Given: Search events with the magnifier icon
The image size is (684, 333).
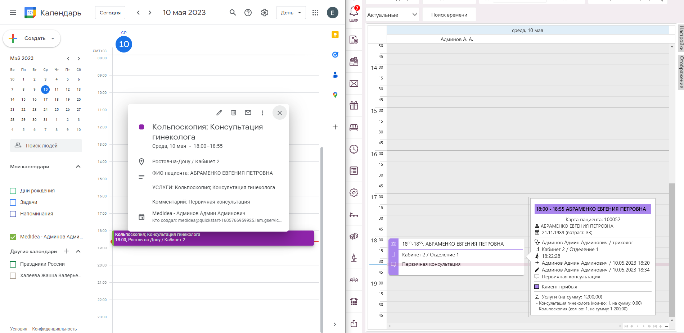Looking at the screenshot, I should 233,13.
